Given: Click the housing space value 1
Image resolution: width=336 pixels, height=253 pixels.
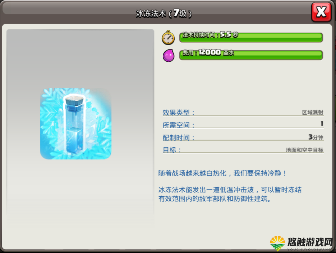Looking at the screenshot, I should (x=322, y=124).
